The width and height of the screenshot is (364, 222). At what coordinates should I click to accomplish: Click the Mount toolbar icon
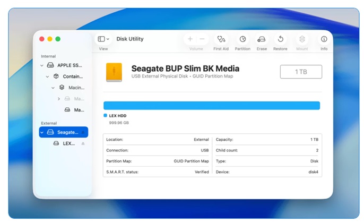click(x=302, y=39)
